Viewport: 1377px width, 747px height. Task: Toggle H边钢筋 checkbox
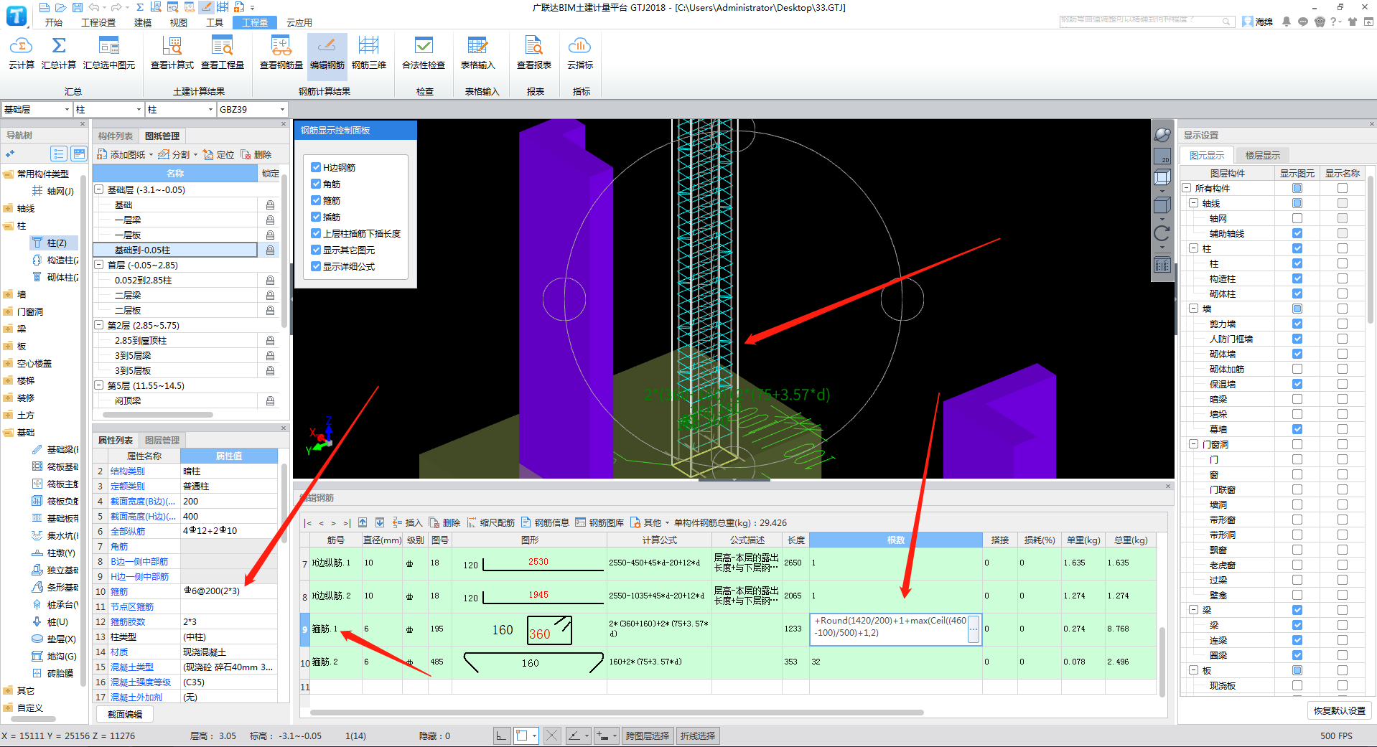[316, 167]
